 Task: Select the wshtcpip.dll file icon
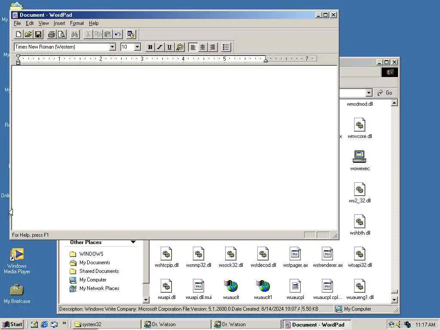166,254
